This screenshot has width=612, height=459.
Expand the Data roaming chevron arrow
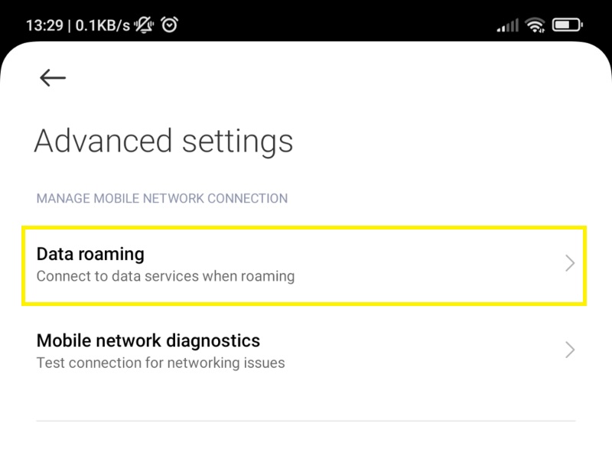[570, 264]
